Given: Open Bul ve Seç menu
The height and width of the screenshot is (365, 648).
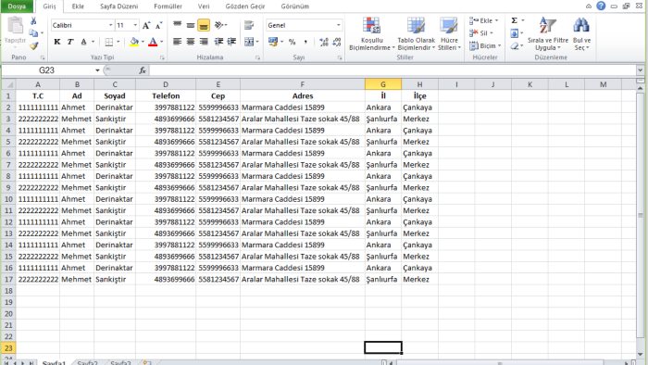Looking at the screenshot, I should 581,34.
